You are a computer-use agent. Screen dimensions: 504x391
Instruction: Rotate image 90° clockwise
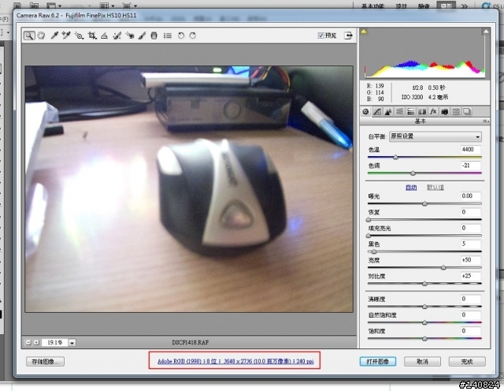(192, 35)
